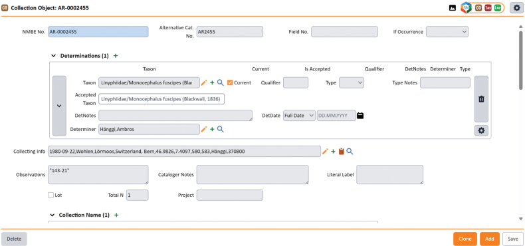This screenshot has height=246, width=525.
Task: Open the SN tree icon in header
Action: tap(466, 8)
